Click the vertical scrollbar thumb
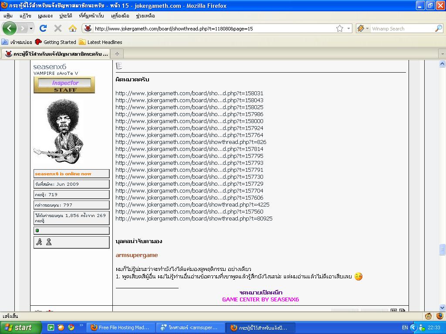Viewport: 446px width, 334px height. coord(442,249)
